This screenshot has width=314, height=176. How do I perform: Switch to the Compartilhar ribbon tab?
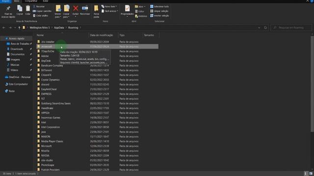31,1
